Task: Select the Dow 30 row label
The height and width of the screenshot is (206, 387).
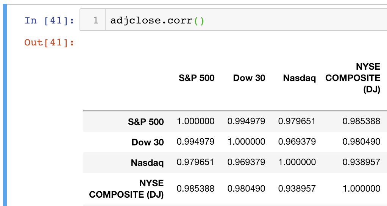Action: (x=148, y=142)
